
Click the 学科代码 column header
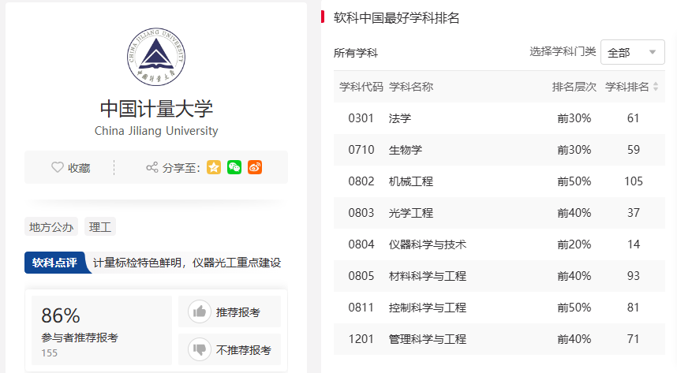(x=361, y=87)
